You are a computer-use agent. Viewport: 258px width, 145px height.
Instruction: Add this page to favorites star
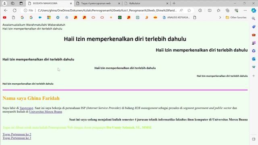(189, 10)
